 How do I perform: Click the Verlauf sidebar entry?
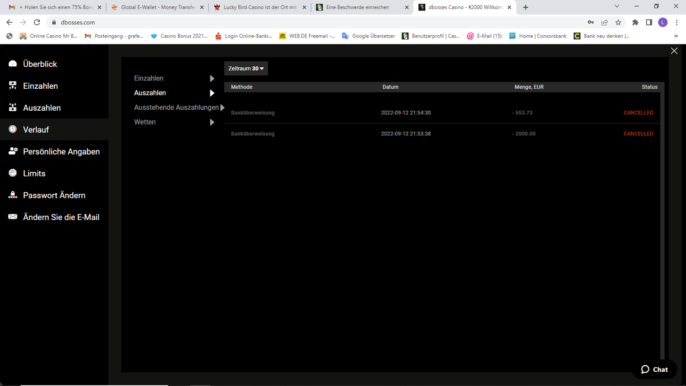tap(36, 130)
